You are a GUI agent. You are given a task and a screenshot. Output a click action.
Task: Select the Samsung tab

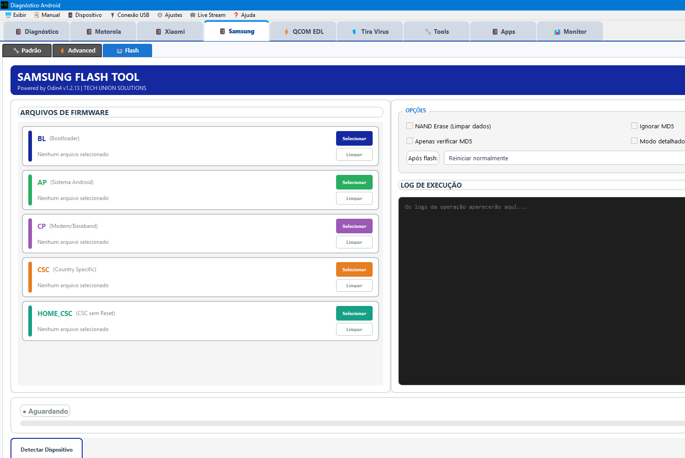point(237,31)
